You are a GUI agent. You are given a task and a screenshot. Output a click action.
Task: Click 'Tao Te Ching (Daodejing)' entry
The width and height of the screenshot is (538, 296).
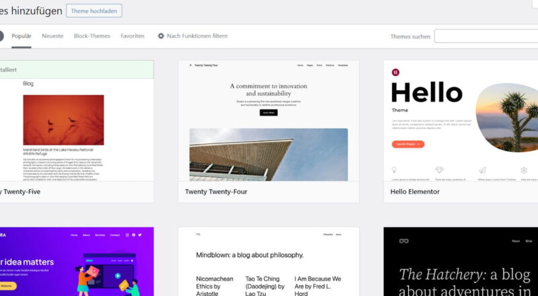pyautogui.click(x=265, y=286)
